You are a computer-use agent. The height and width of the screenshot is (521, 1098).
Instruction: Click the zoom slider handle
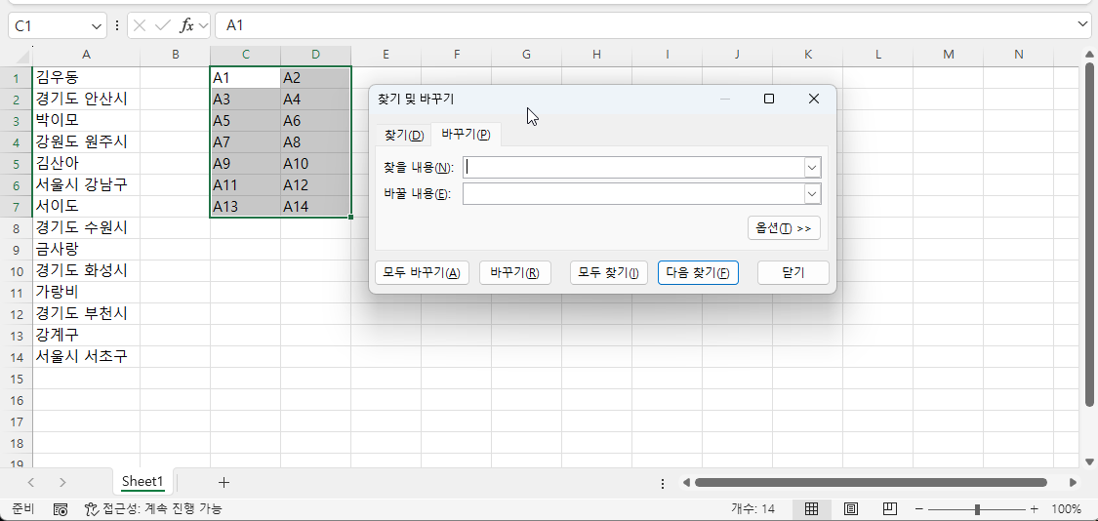click(x=977, y=509)
